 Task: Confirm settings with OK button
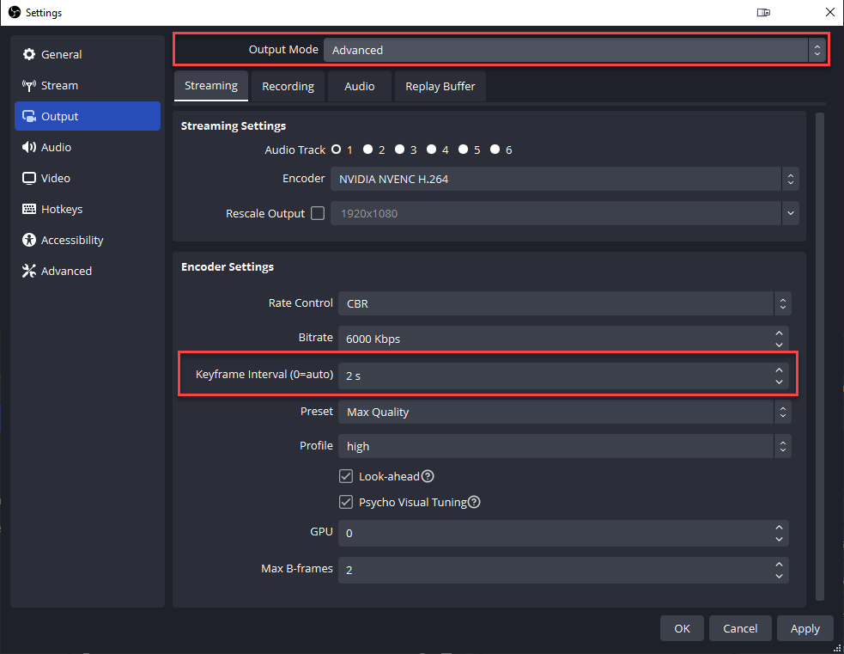(682, 628)
